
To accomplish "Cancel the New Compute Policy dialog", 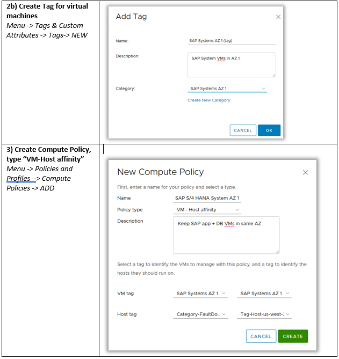I will 261,336.
